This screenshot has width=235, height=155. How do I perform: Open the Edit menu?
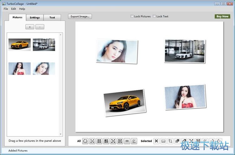coord(13,9)
